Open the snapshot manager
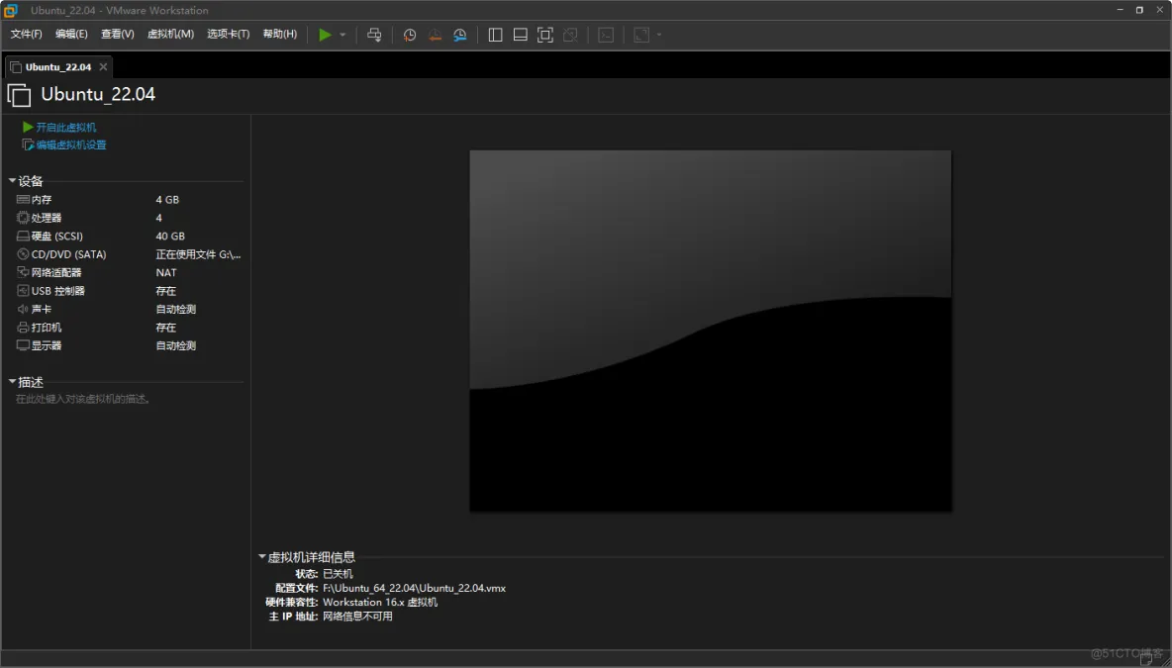1172x668 pixels. point(459,35)
